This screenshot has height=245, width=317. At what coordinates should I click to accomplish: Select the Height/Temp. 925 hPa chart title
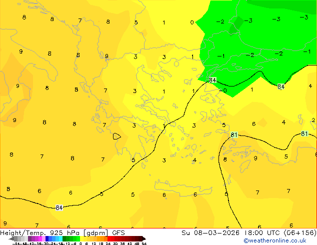click(x=62, y=233)
